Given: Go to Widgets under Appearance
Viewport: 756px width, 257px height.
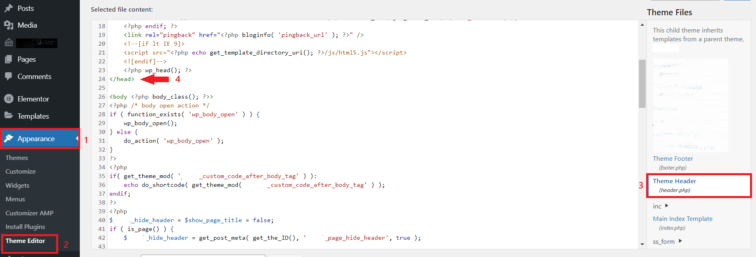Looking at the screenshot, I should pos(18,186).
